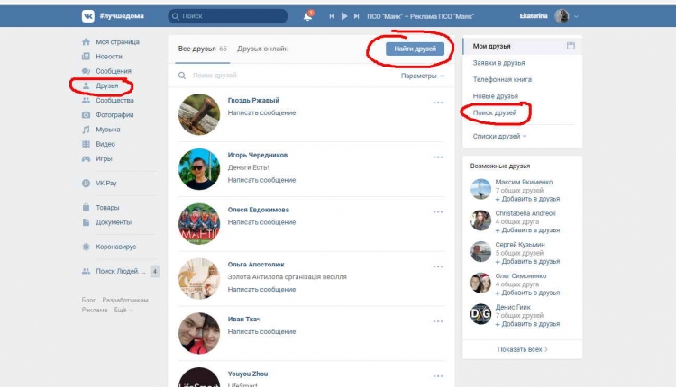Open Заявки в друзья
The width and height of the screenshot is (676, 387).
click(498, 63)
